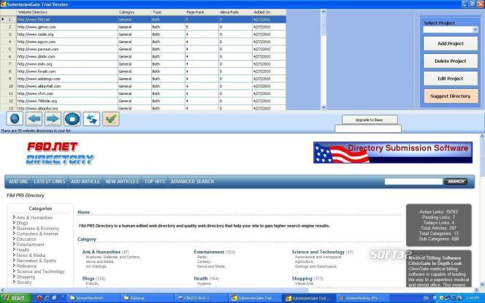The width and height of the screenshot is (485, 303).
Task: Expand the Business & Economy sidebar category
Action: click(37, 228)
